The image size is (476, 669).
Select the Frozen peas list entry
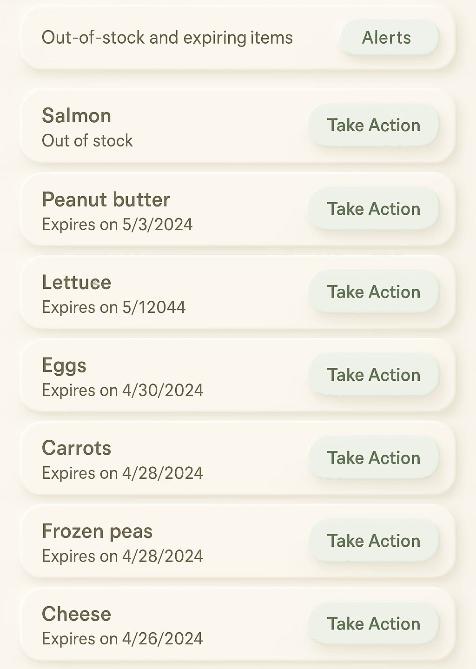point(238,541)
